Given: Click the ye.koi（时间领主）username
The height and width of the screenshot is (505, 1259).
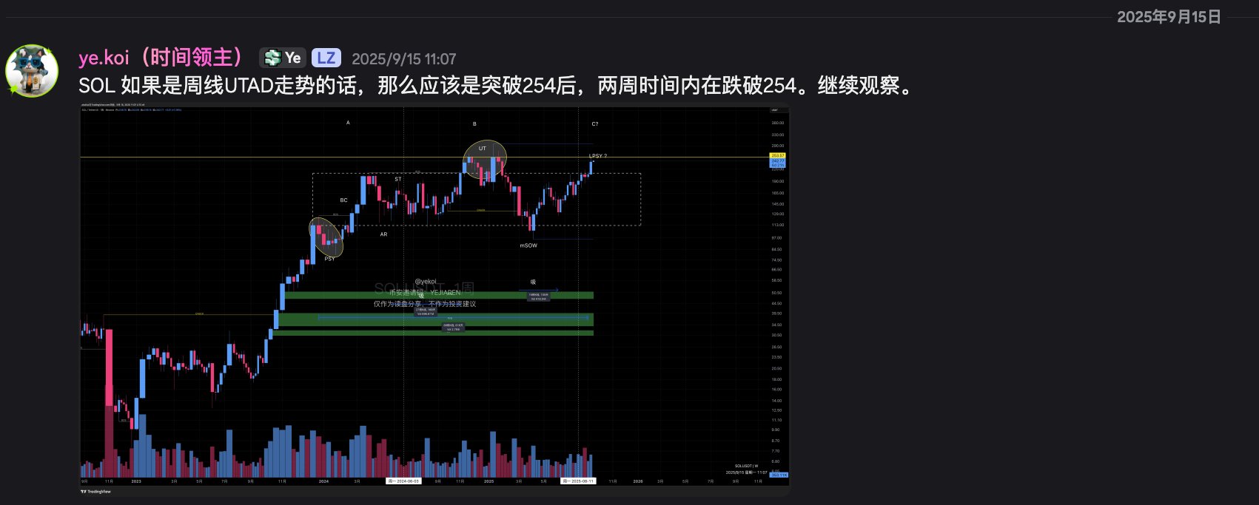Looking at the screenshot, I should (x=161, y=58).
